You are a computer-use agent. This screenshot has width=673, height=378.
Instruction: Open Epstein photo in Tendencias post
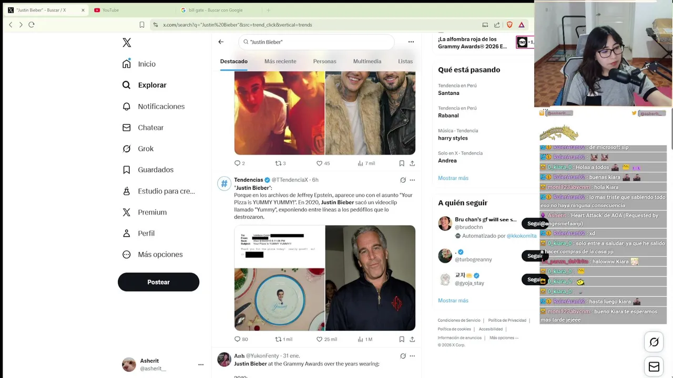tap(370, 278)
